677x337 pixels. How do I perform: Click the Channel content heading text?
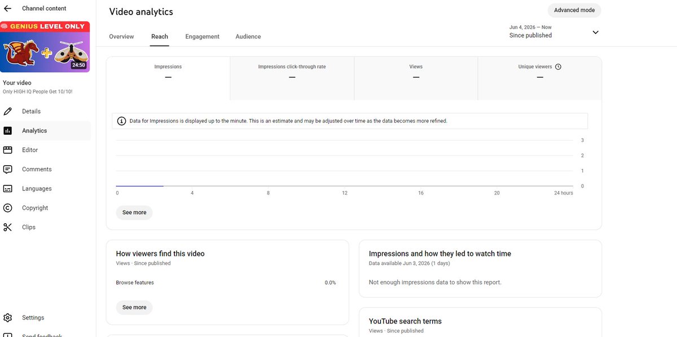(x=44, y=8)
